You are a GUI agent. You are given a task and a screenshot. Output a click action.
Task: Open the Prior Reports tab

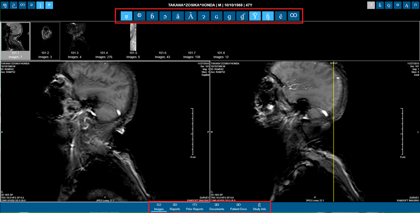pos(195,207)
